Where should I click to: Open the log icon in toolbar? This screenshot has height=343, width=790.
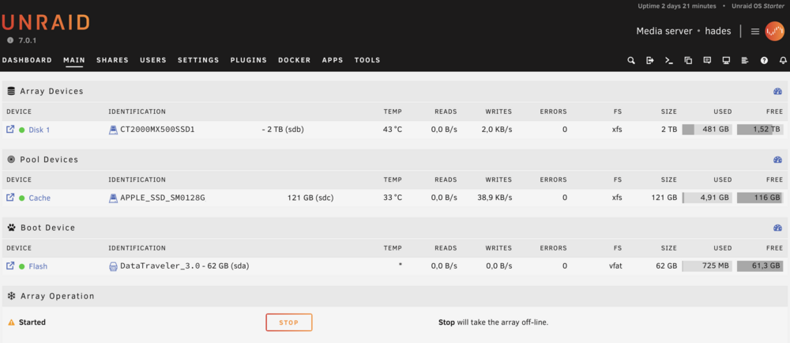coord(745,60)
